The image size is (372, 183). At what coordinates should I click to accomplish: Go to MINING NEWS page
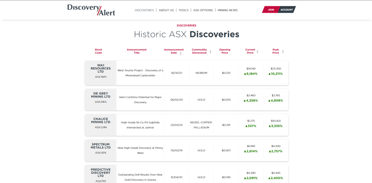point(228,10)
